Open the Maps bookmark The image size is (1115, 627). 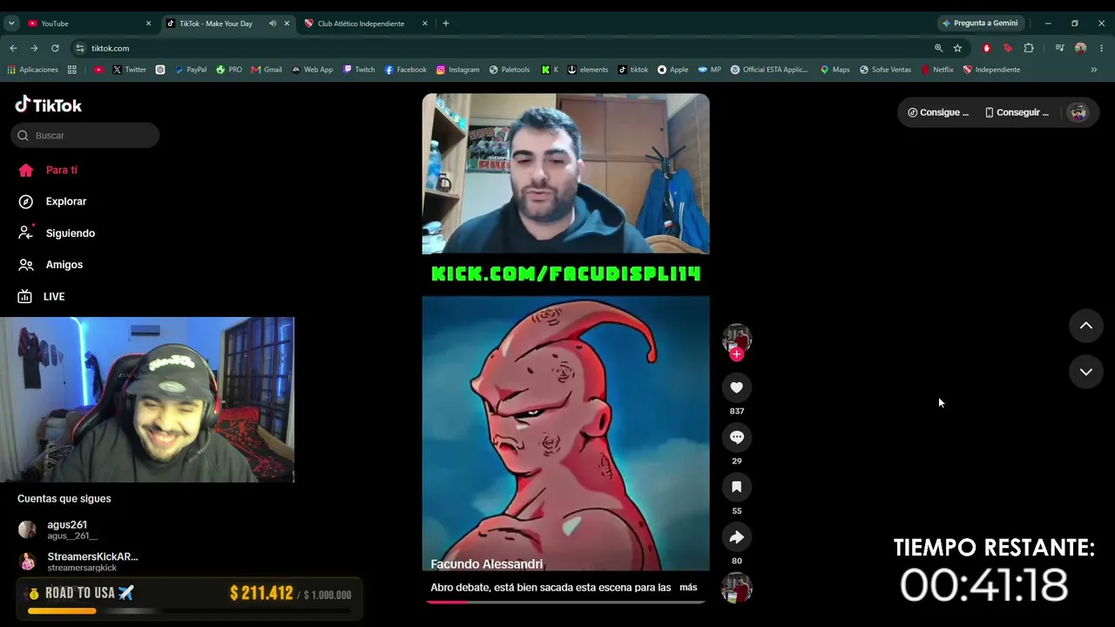tap(835, 70)
